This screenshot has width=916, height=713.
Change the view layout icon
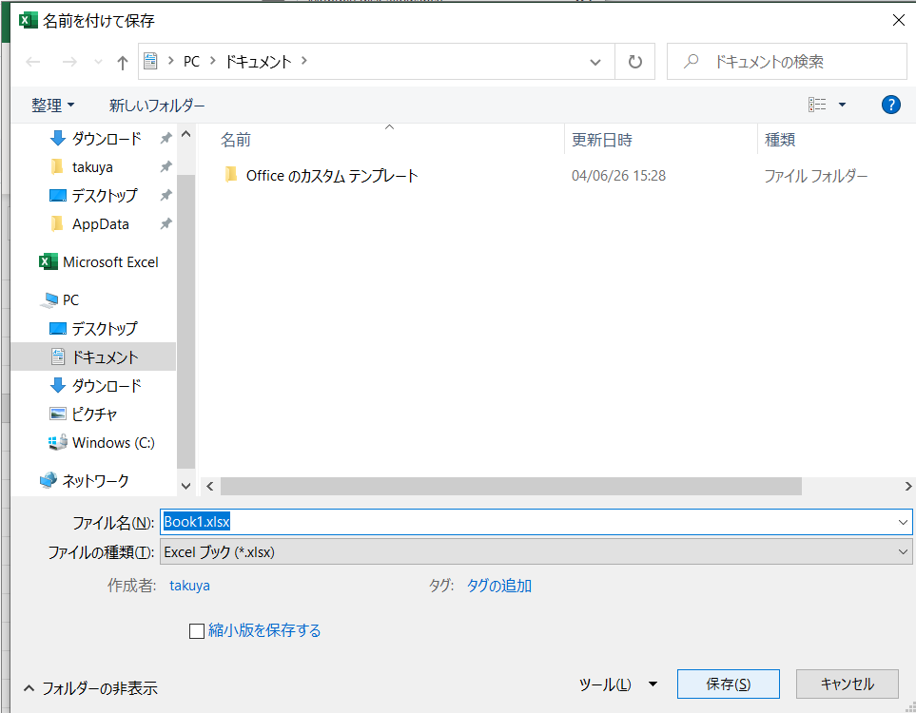click(x=817, y=105)
